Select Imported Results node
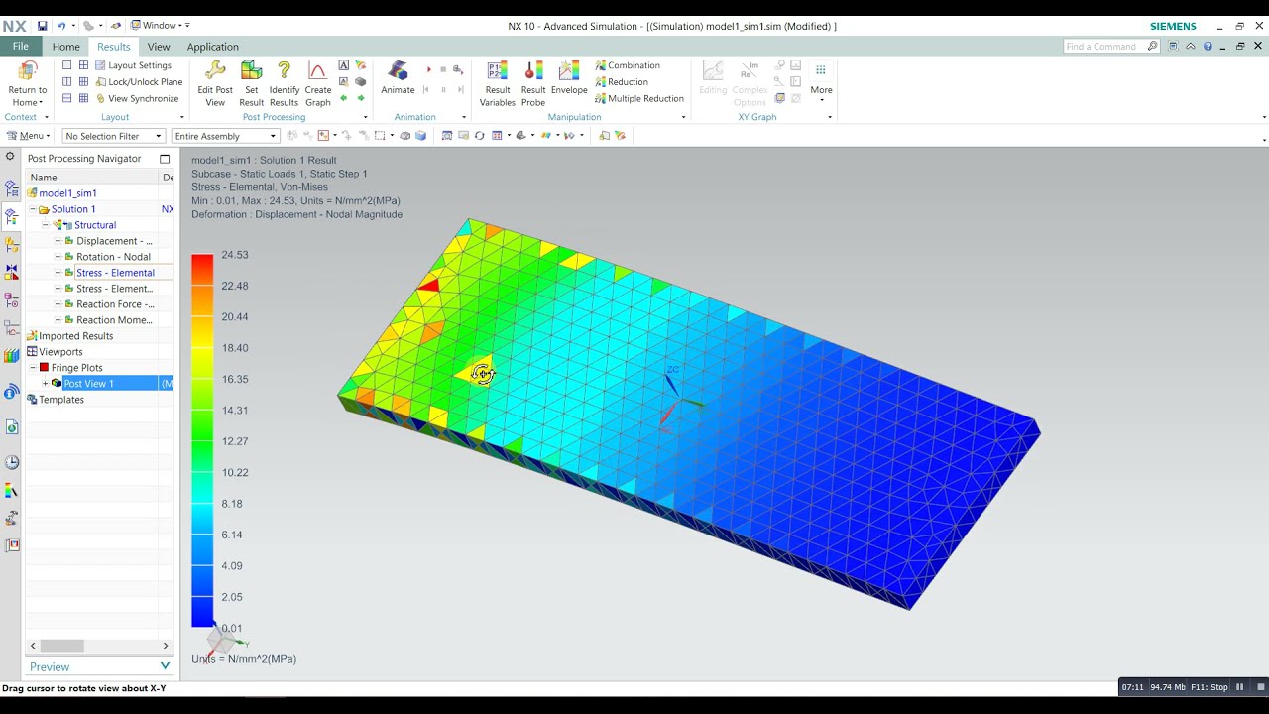 click(75, 336)
